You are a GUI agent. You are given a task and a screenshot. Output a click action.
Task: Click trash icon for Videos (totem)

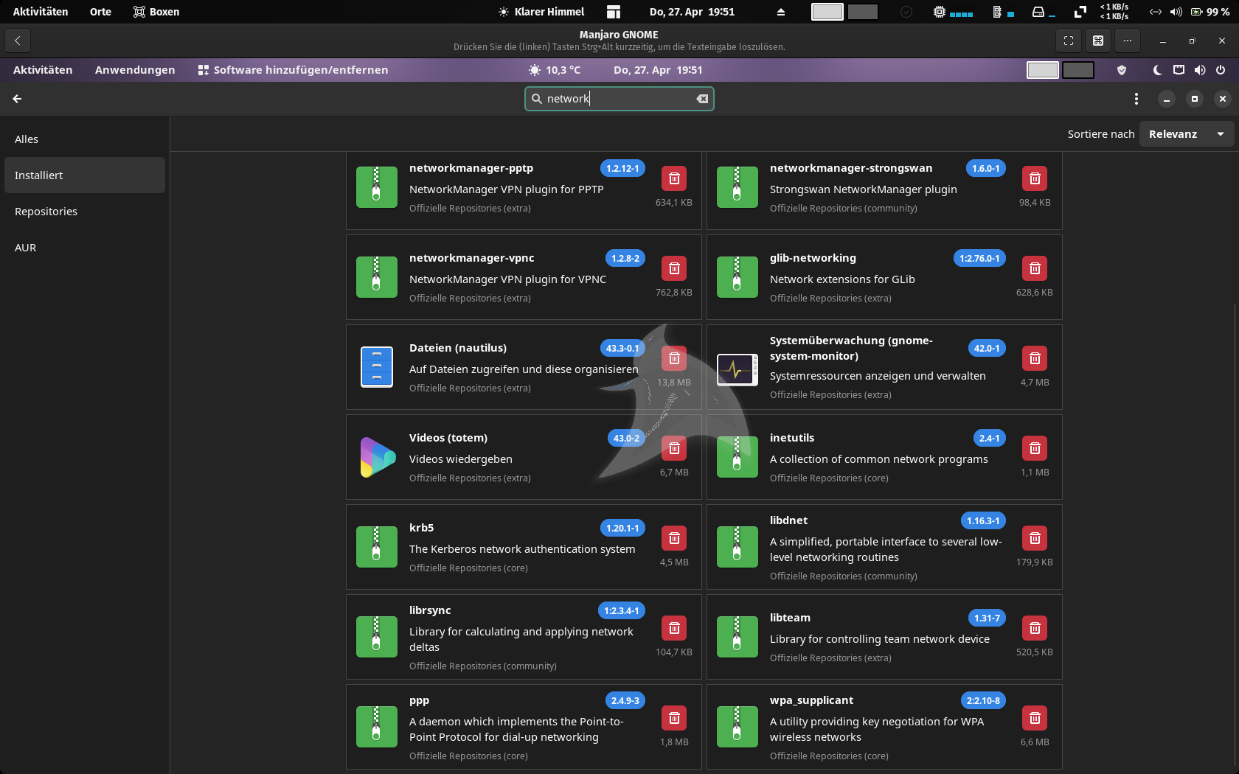pyautogui.click(x=673, y=448)
